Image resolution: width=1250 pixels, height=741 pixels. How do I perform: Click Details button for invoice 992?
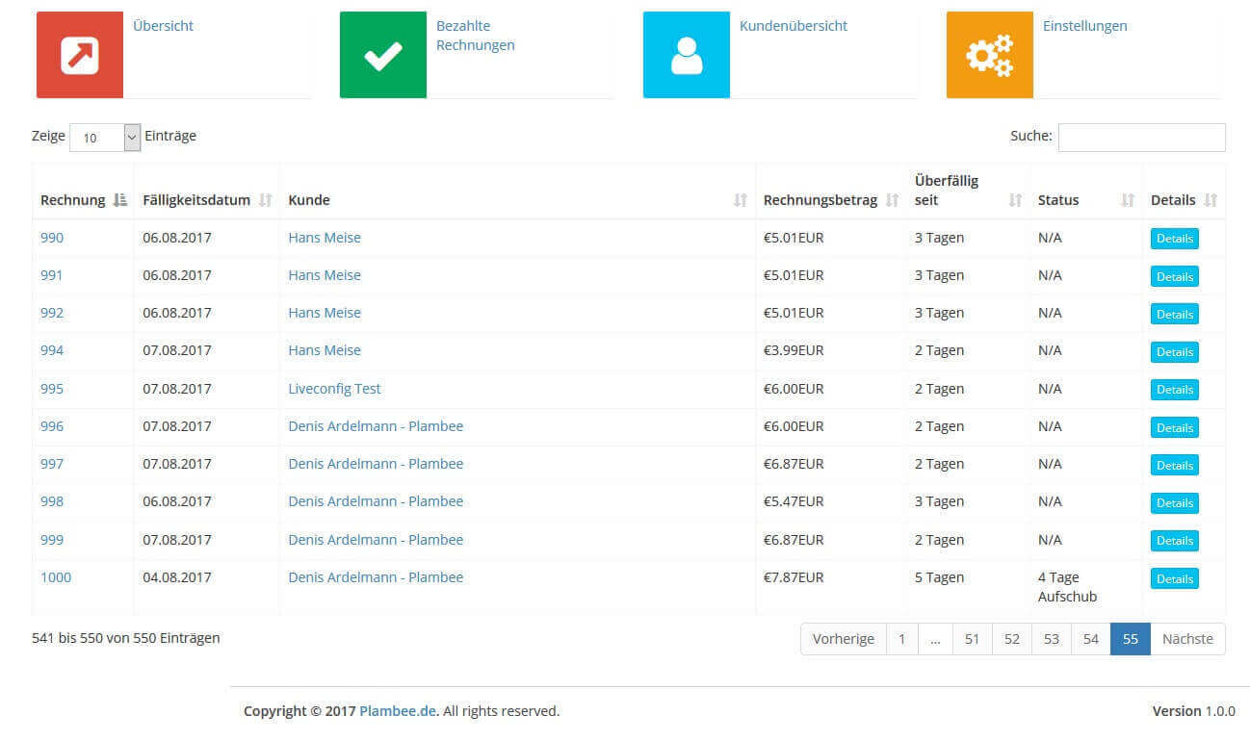coord(1174,314)
